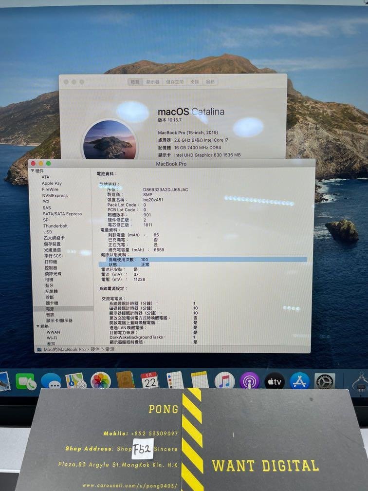Select SAS in the sidebar
The width and height of the screenshot is (368, 491).
47,208
